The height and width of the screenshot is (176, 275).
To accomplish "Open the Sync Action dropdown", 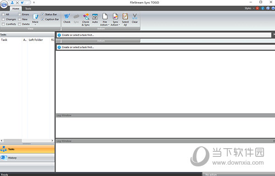I will point(115,20).
